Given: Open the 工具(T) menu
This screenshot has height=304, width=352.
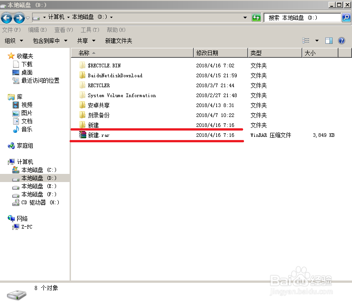Looking at the screenshot, I should point(90,30).
